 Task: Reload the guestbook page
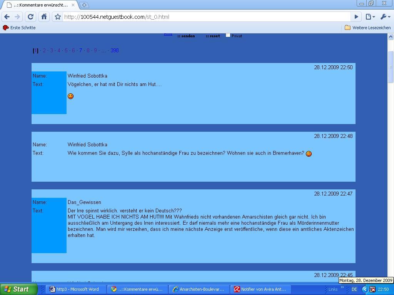[x=31, y=17]
